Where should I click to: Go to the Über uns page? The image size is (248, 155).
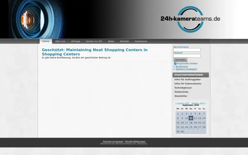point(60,41)
